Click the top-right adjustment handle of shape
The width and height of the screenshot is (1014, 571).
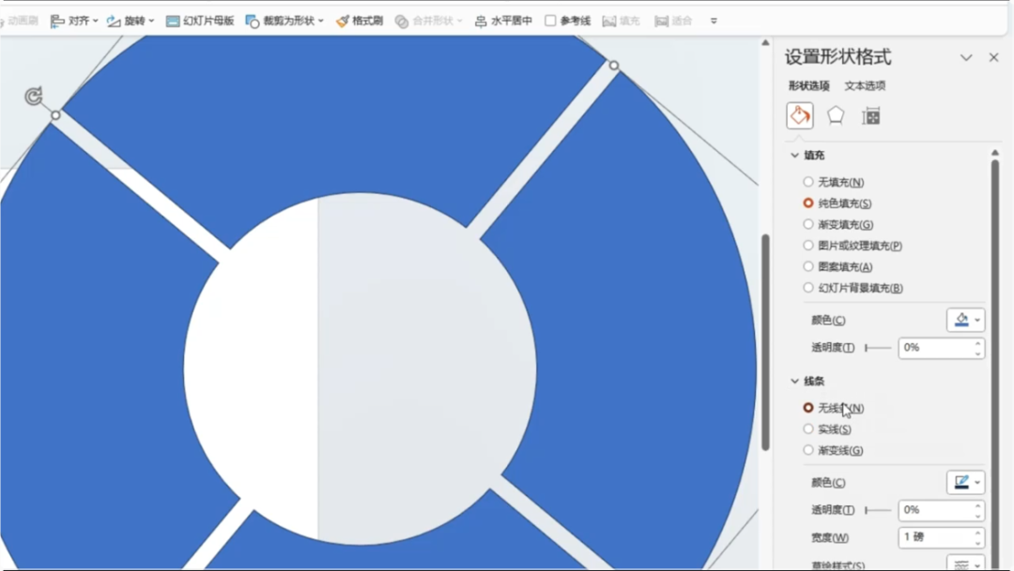pyautogui.click(x=614, y=66)
